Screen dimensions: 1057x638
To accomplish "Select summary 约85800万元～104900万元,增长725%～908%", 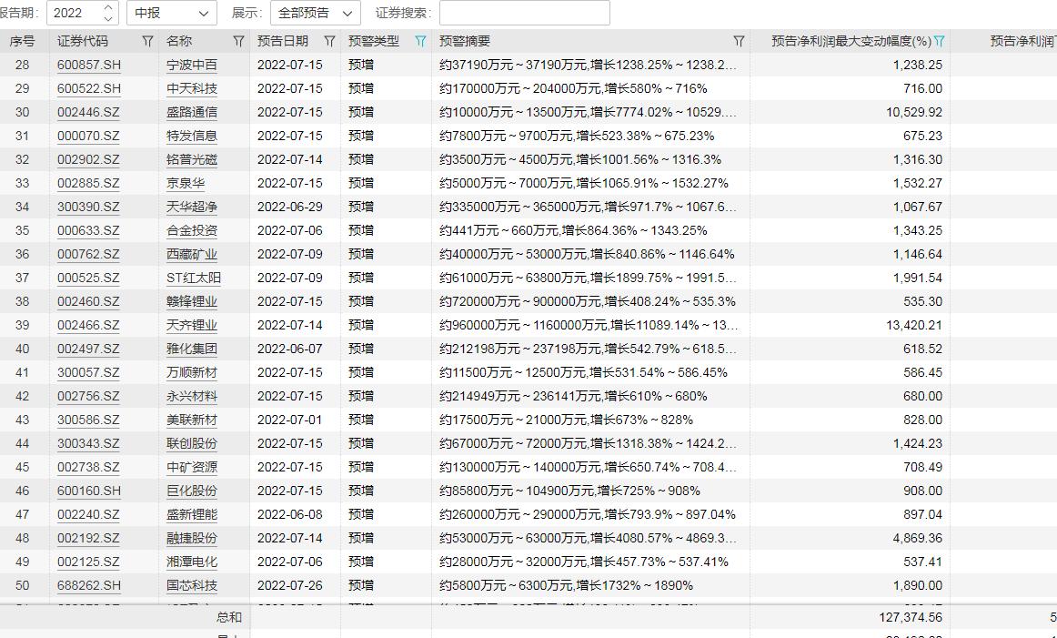I will coord(569,491).
